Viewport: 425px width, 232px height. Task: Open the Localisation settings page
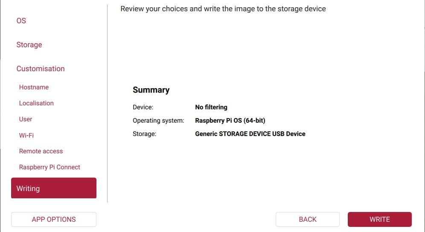[36, 103]
